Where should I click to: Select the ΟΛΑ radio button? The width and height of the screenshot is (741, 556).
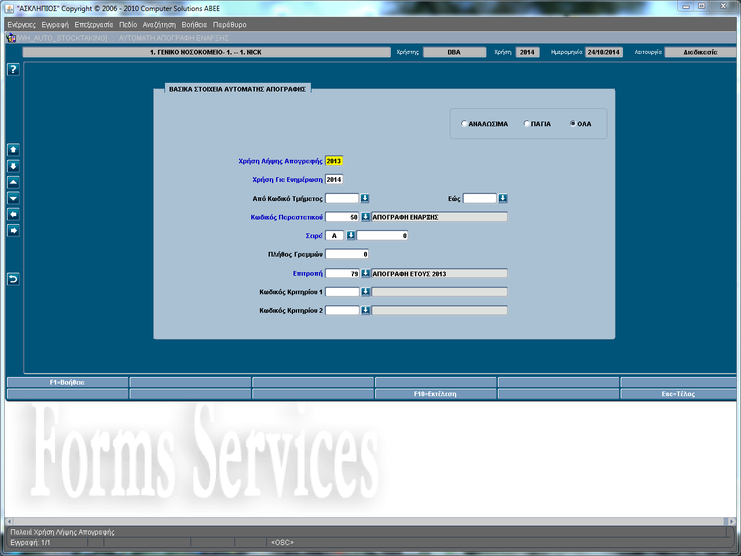(573, 123)
